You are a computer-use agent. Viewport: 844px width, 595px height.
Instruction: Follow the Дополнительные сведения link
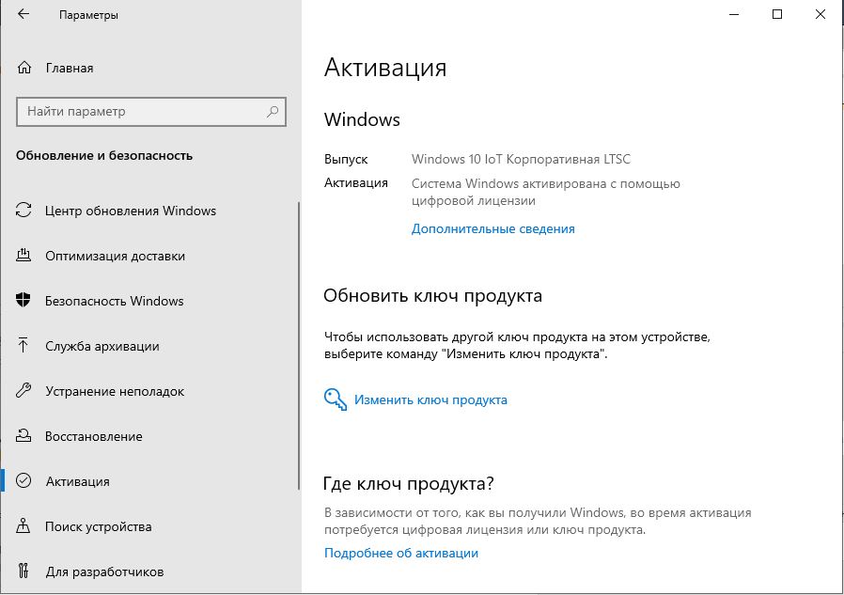493,228
